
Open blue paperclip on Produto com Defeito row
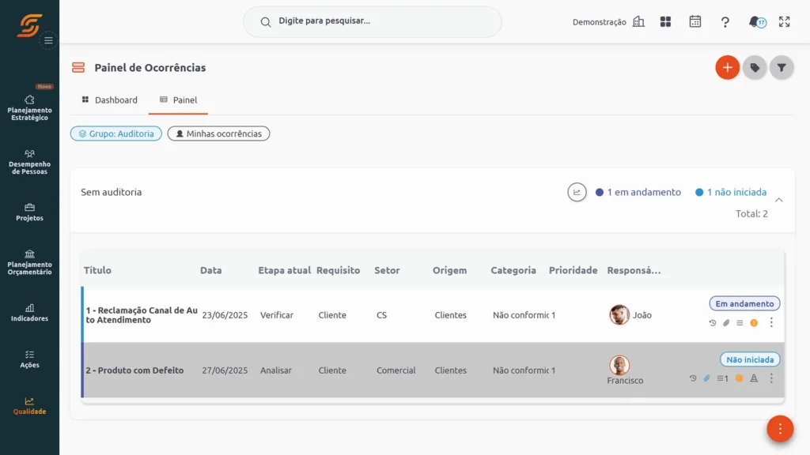pos(706,378)
